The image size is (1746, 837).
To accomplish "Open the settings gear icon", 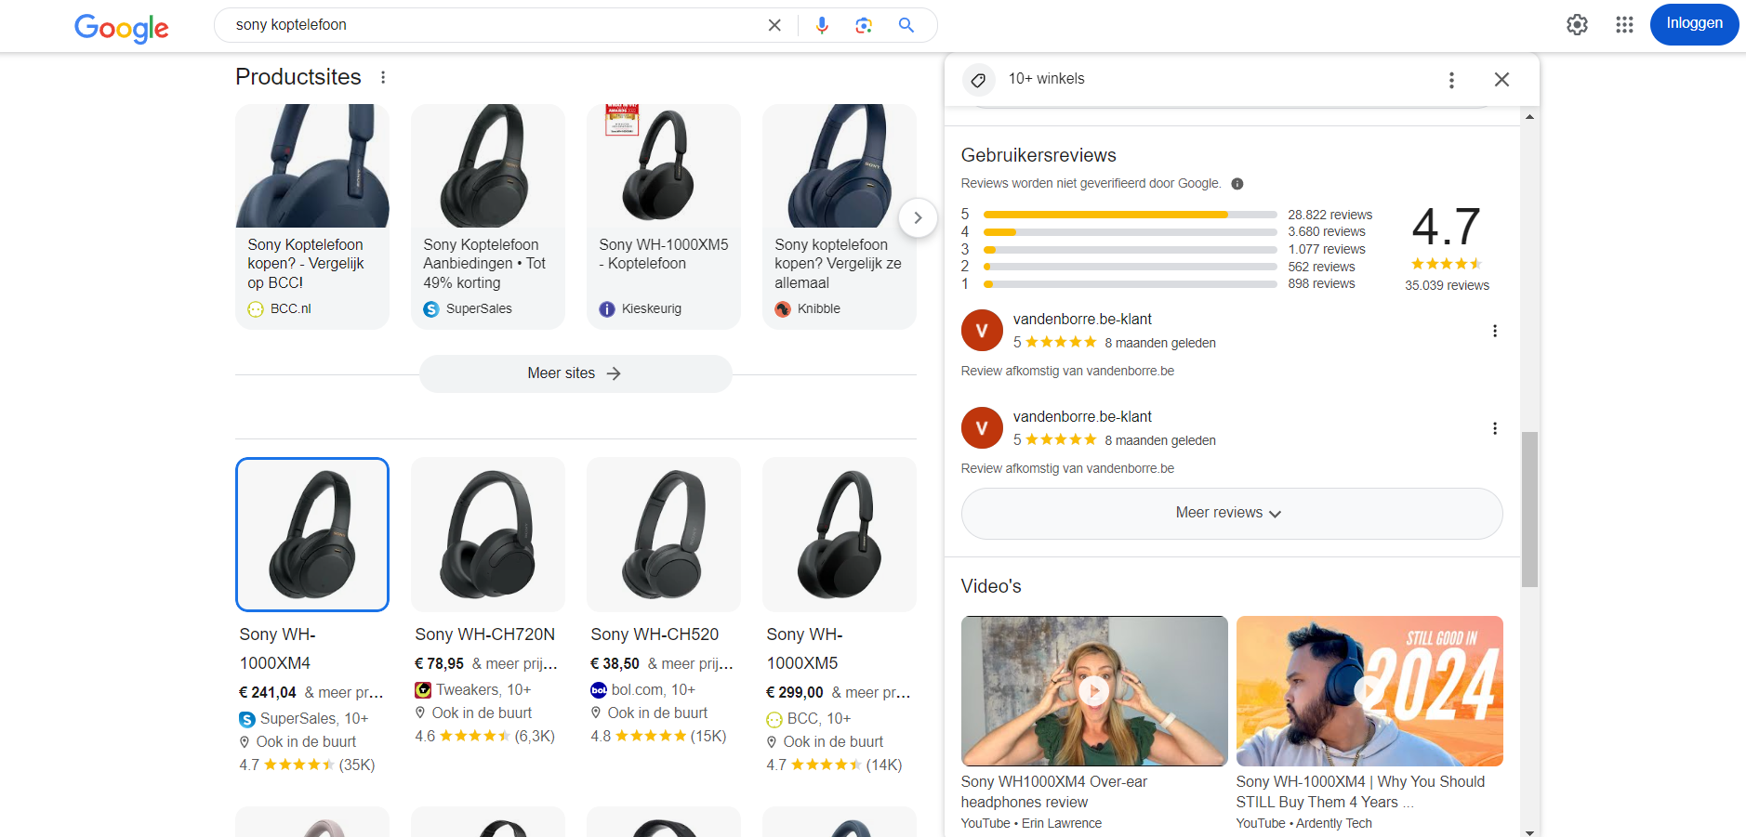I will [x=1577, y=25].
